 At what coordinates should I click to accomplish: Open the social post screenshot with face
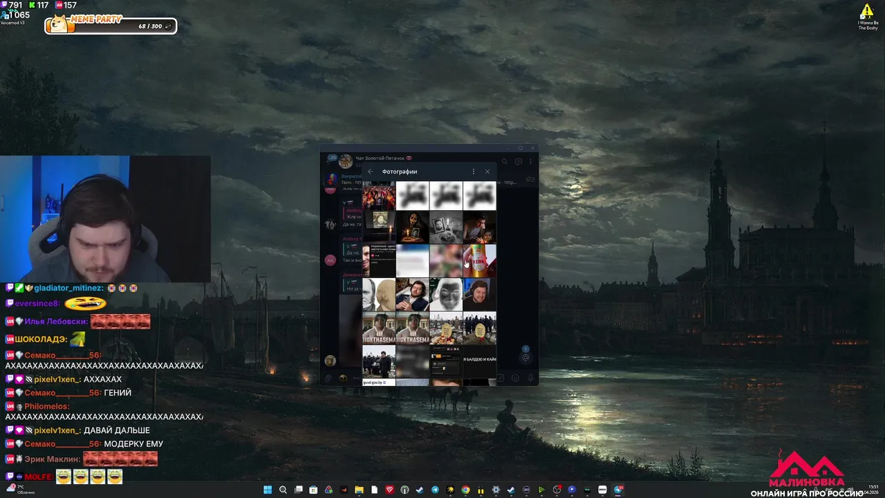click(379, 261)
